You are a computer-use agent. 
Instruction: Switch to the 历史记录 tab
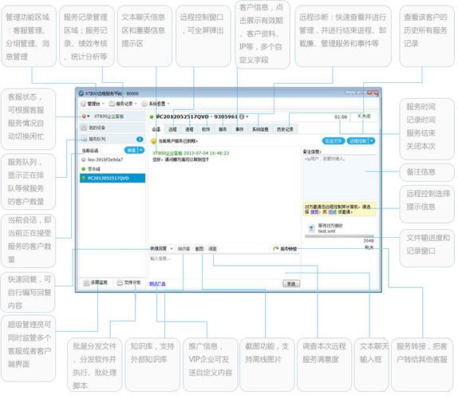point(285,129)
